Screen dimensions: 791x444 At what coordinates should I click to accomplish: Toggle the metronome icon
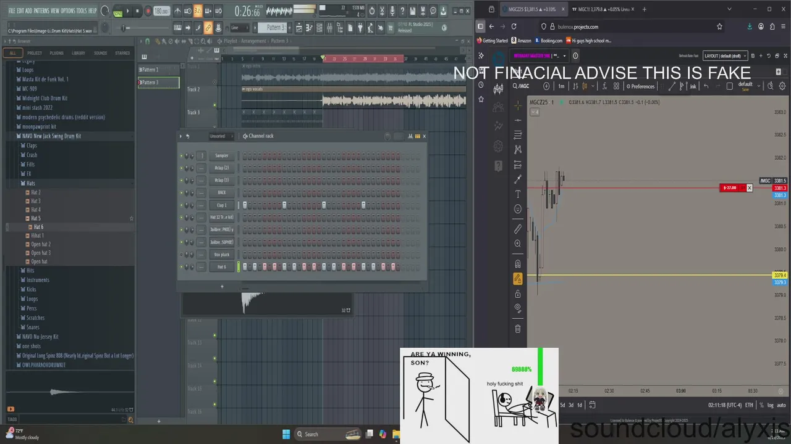(178, 11)
